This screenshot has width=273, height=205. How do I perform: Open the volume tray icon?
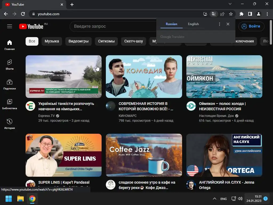pyautogui.click(x=240, y=199)
